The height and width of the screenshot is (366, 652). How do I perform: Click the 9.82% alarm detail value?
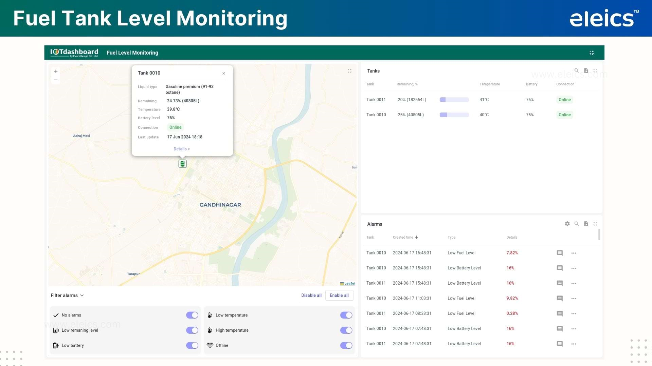(x=512, y=299)
